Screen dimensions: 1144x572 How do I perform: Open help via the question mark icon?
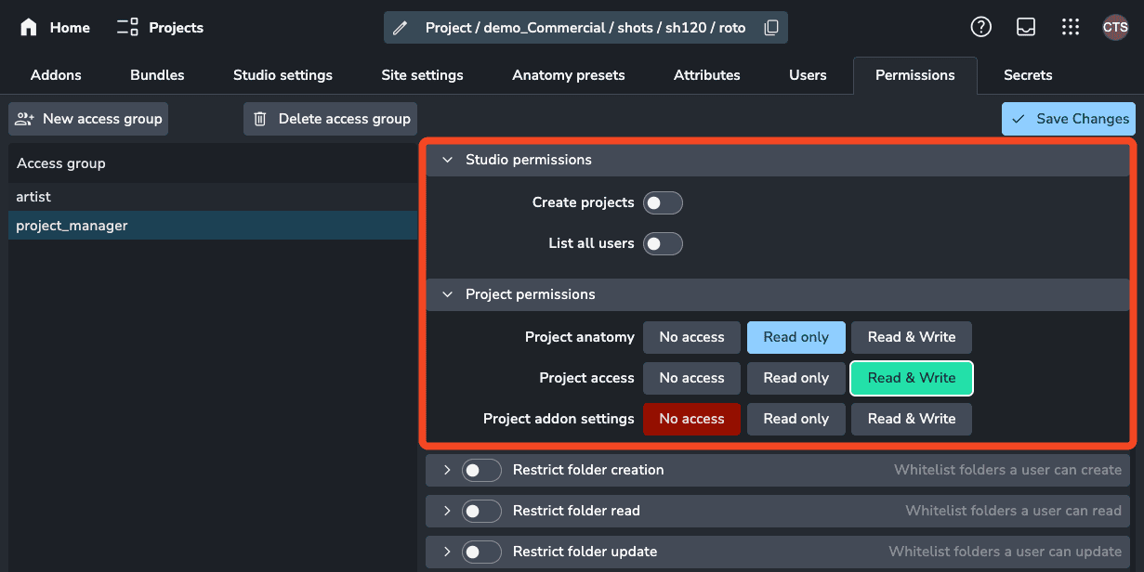981,27
